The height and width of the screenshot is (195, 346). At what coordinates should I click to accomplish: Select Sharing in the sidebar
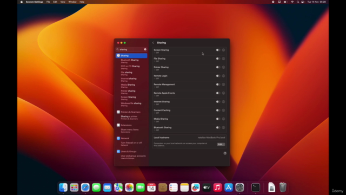[131, 56]
